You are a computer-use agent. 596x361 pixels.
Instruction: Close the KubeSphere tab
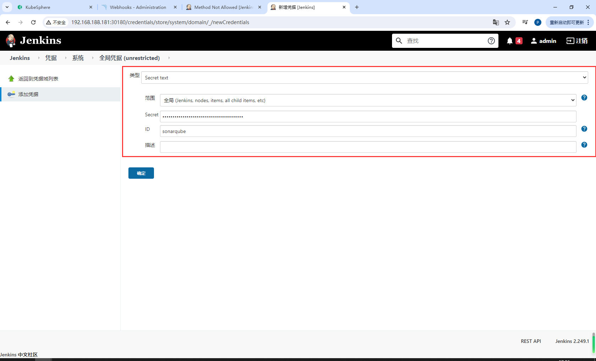coord(91,7)
